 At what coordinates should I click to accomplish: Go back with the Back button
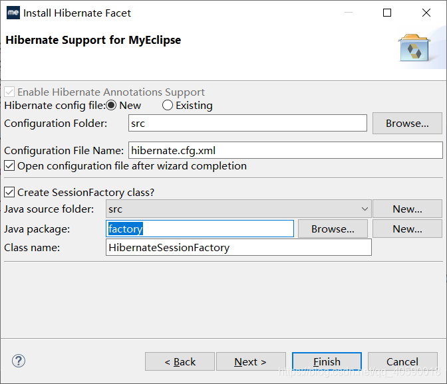coord(180,362)
